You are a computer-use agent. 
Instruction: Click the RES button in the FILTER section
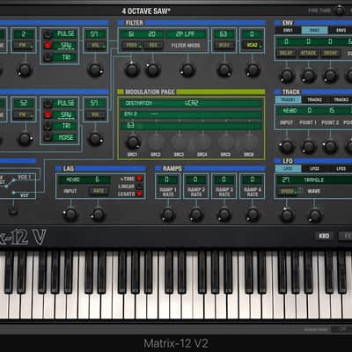click(x=153, y=46)
